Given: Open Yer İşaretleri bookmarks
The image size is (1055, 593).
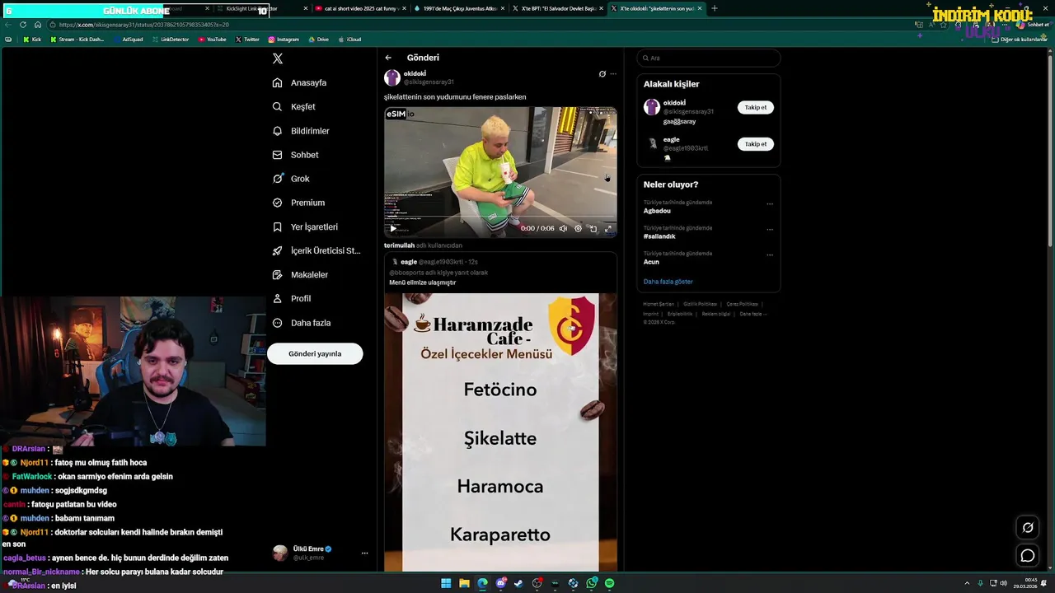Looking at the screenshot, I should coord(305,226).
